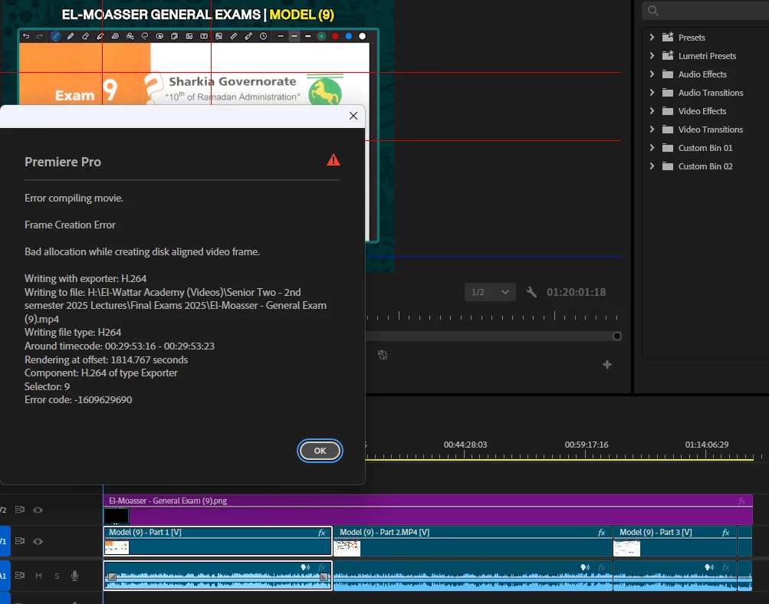
Task: Click the speaker icon on the first A1 audio clip
Action: [305, 567]
